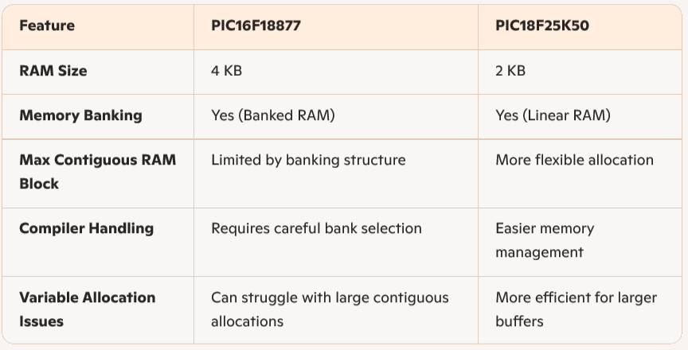The width and height of the screenshot is (688, 350).
Task: Click the 4 KB cell
Action: coord(226,71)
